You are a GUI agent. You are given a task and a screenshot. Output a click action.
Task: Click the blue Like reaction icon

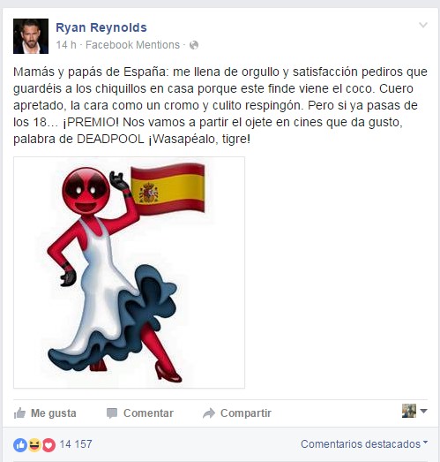pyautogui.click(x=20, y=444)
